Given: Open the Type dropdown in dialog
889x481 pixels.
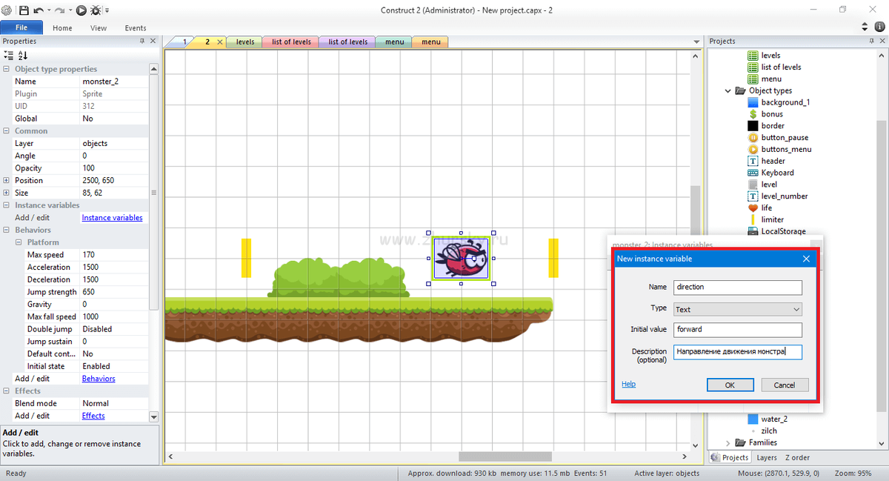Looking at the screenshot, I should click(796, 309).
